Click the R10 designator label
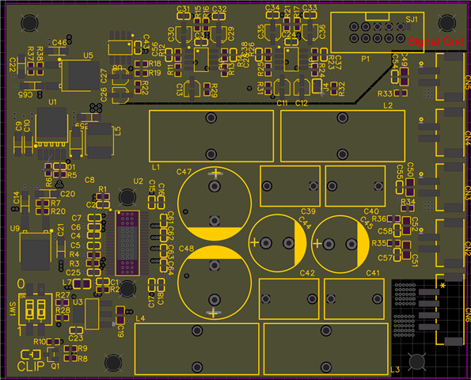Image resolution: width=471 pixels, height=380 pixels. (40, 342)
